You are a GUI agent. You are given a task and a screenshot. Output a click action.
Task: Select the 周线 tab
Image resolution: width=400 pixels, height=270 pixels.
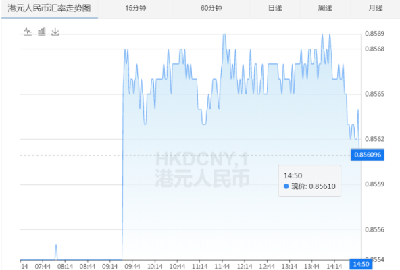325,8
